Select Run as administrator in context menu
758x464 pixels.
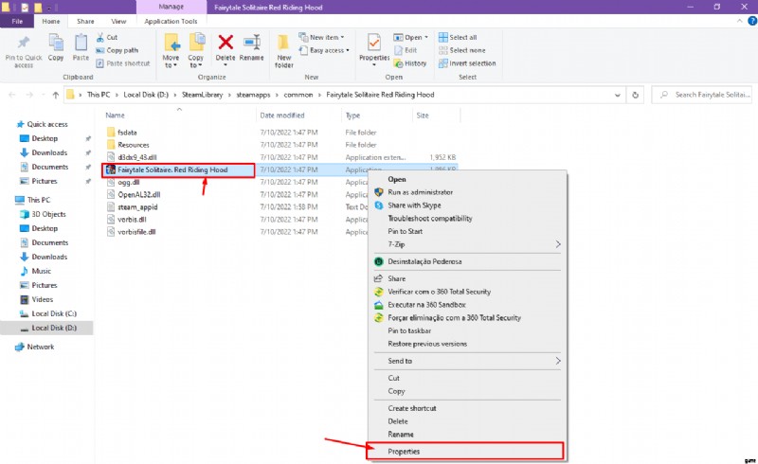pos(420,191)
